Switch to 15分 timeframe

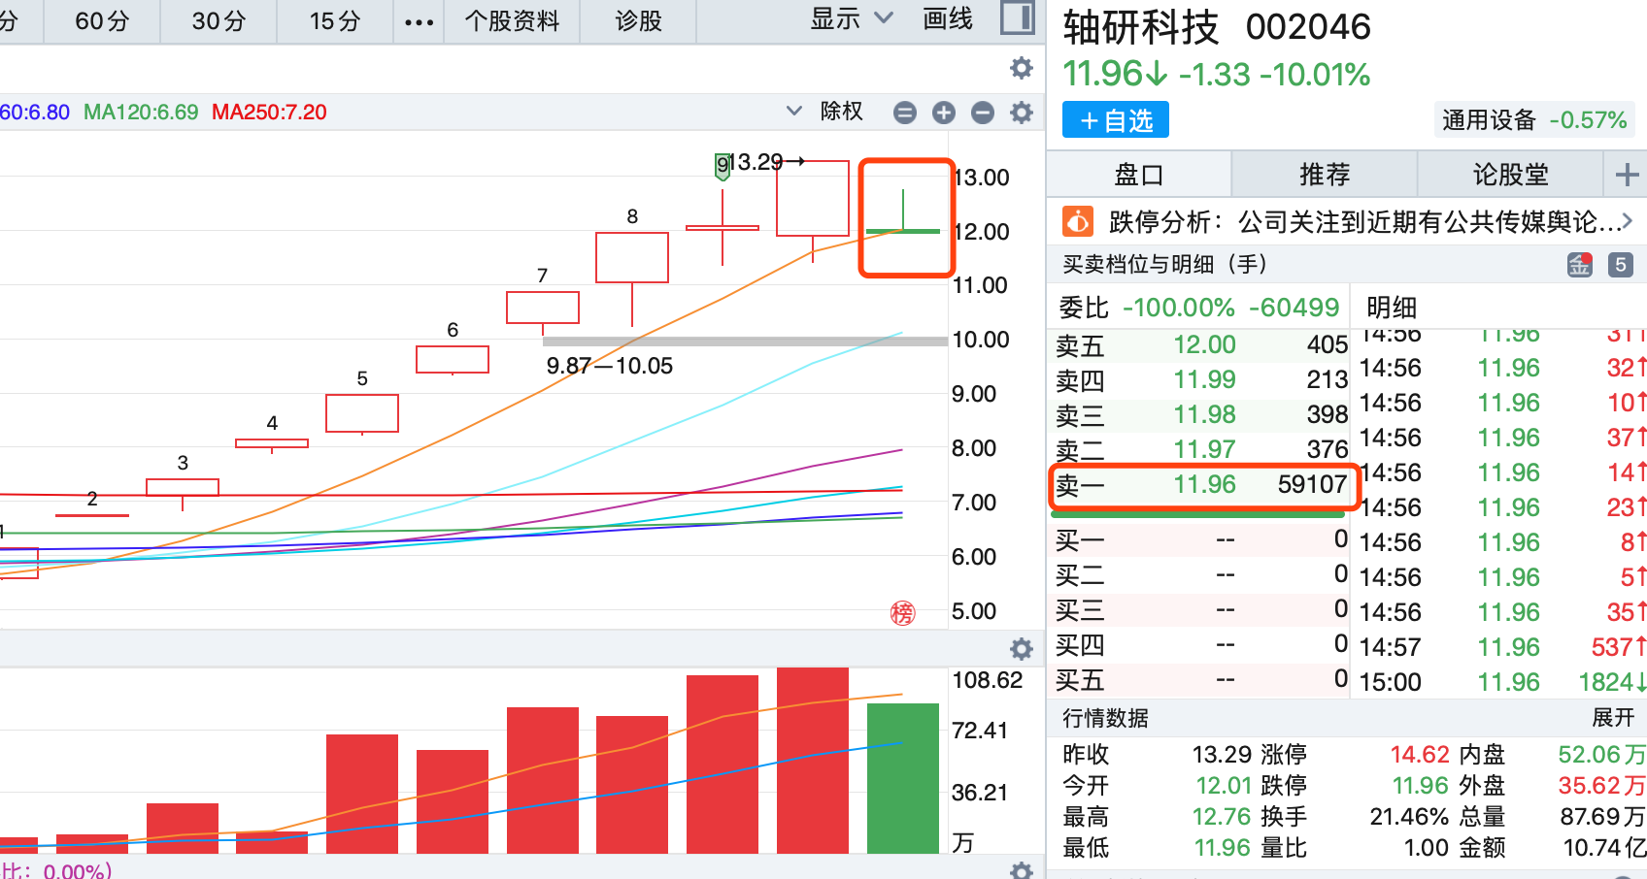[335, 21]
